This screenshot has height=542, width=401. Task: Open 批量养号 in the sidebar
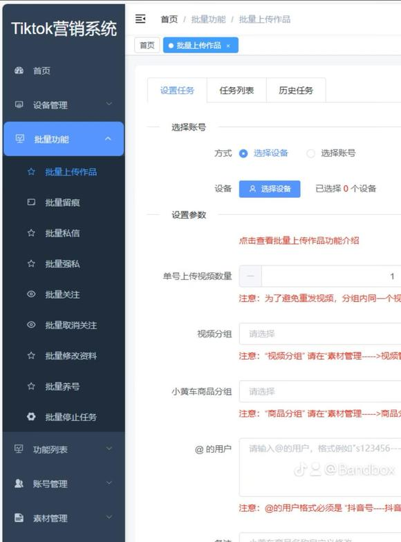[64, 386]
